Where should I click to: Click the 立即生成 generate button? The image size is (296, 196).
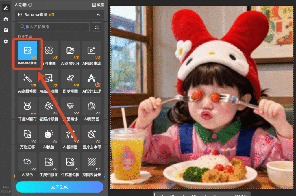(x=60, y=187)
